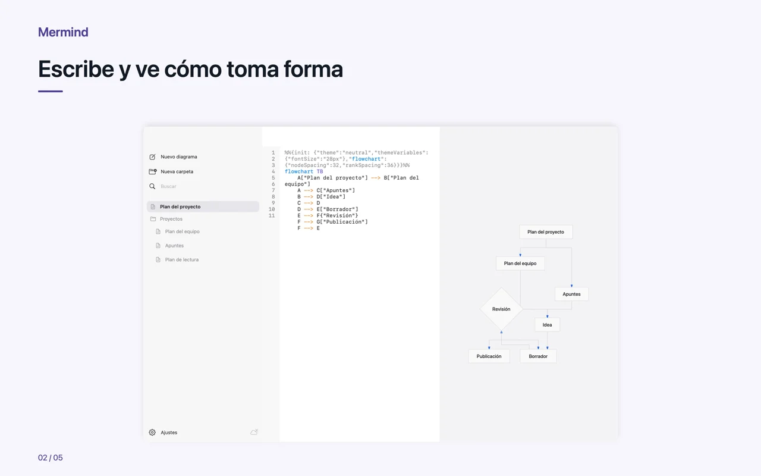The image size is (761, 476).
Task: Open settings via the Ajustes gear icon
Action: click(x=152, y=433)
